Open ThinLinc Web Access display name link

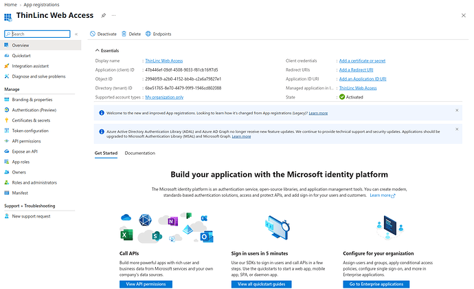(x=164, y=61)
